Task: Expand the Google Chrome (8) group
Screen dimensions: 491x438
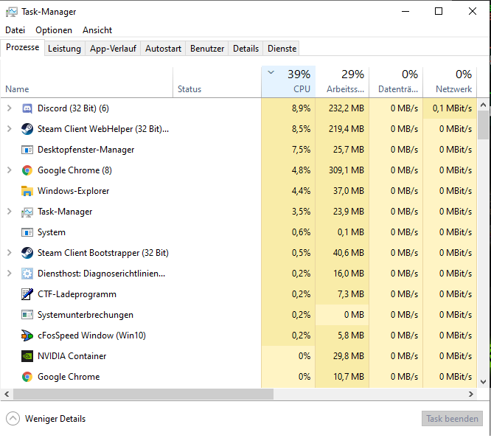Action: tap(10, 170)
